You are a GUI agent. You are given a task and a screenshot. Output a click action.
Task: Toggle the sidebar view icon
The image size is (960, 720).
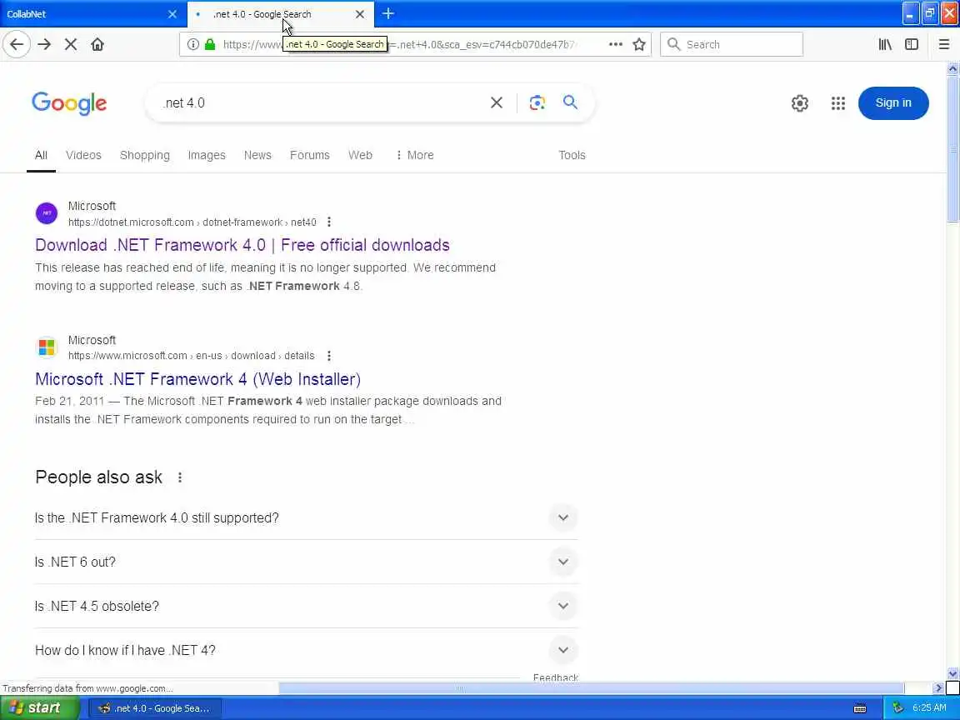[x=912, y=44]
